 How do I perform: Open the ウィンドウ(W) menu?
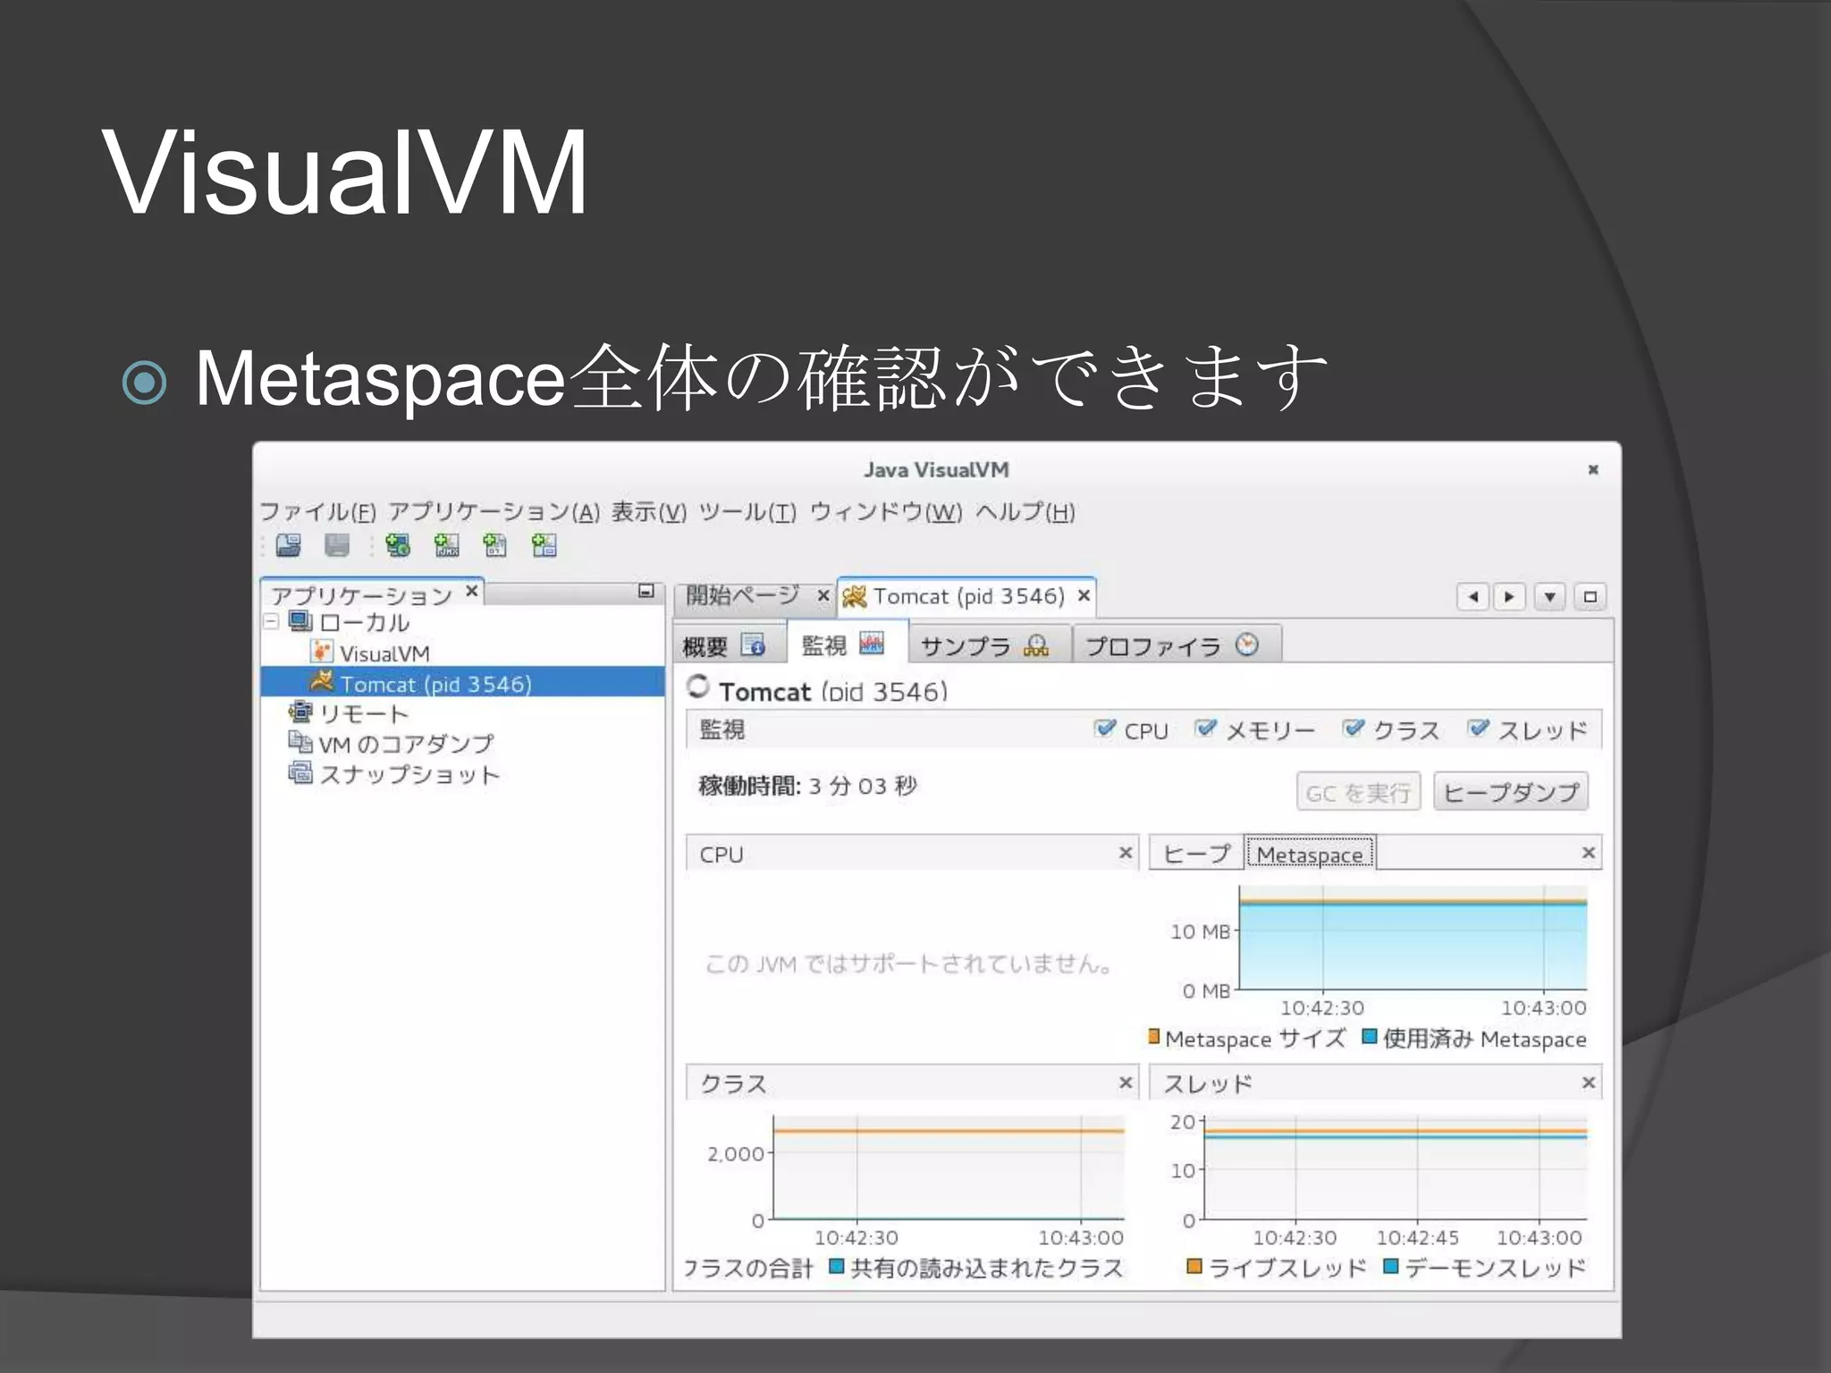pyautogui.click(x=886, y=512)
